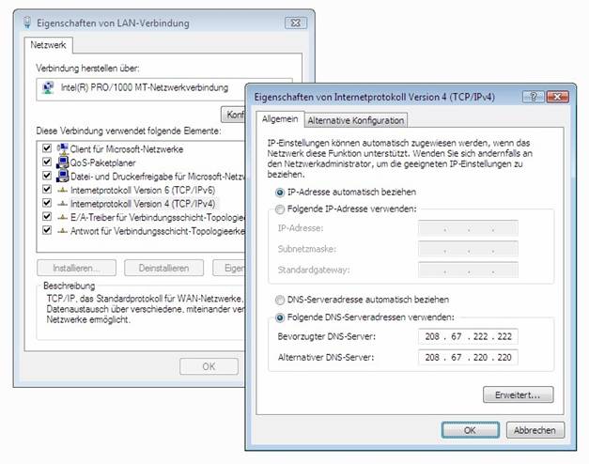Click the Antwort für Verbindungsschicht icon
Viewport: 589px width, 464px height.
pyautogui.click(x=63, y=230)
